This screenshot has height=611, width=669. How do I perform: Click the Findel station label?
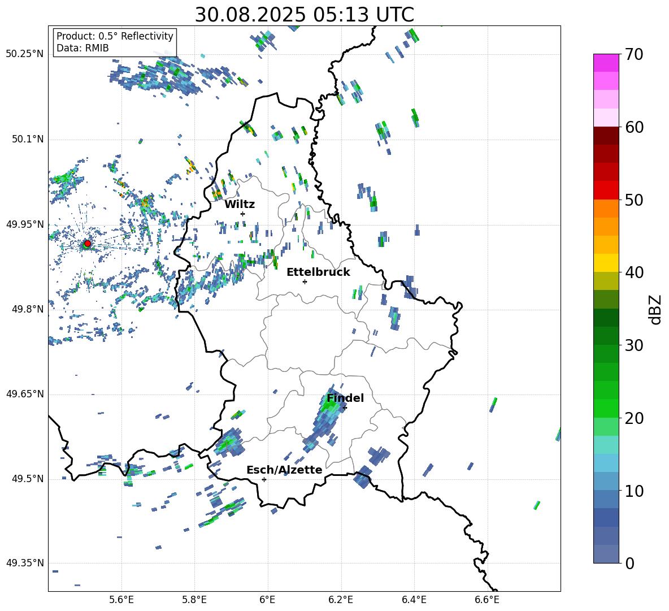(345, 398)
